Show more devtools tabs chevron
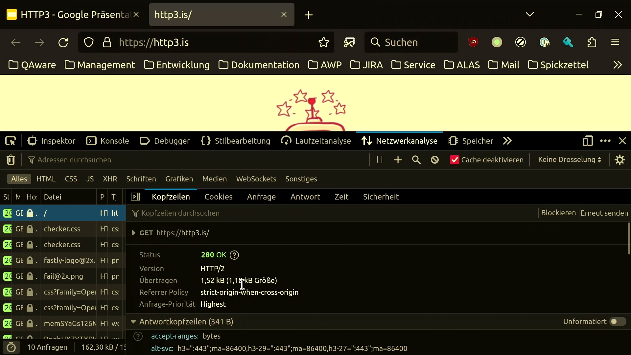 [x=507, y=141]
